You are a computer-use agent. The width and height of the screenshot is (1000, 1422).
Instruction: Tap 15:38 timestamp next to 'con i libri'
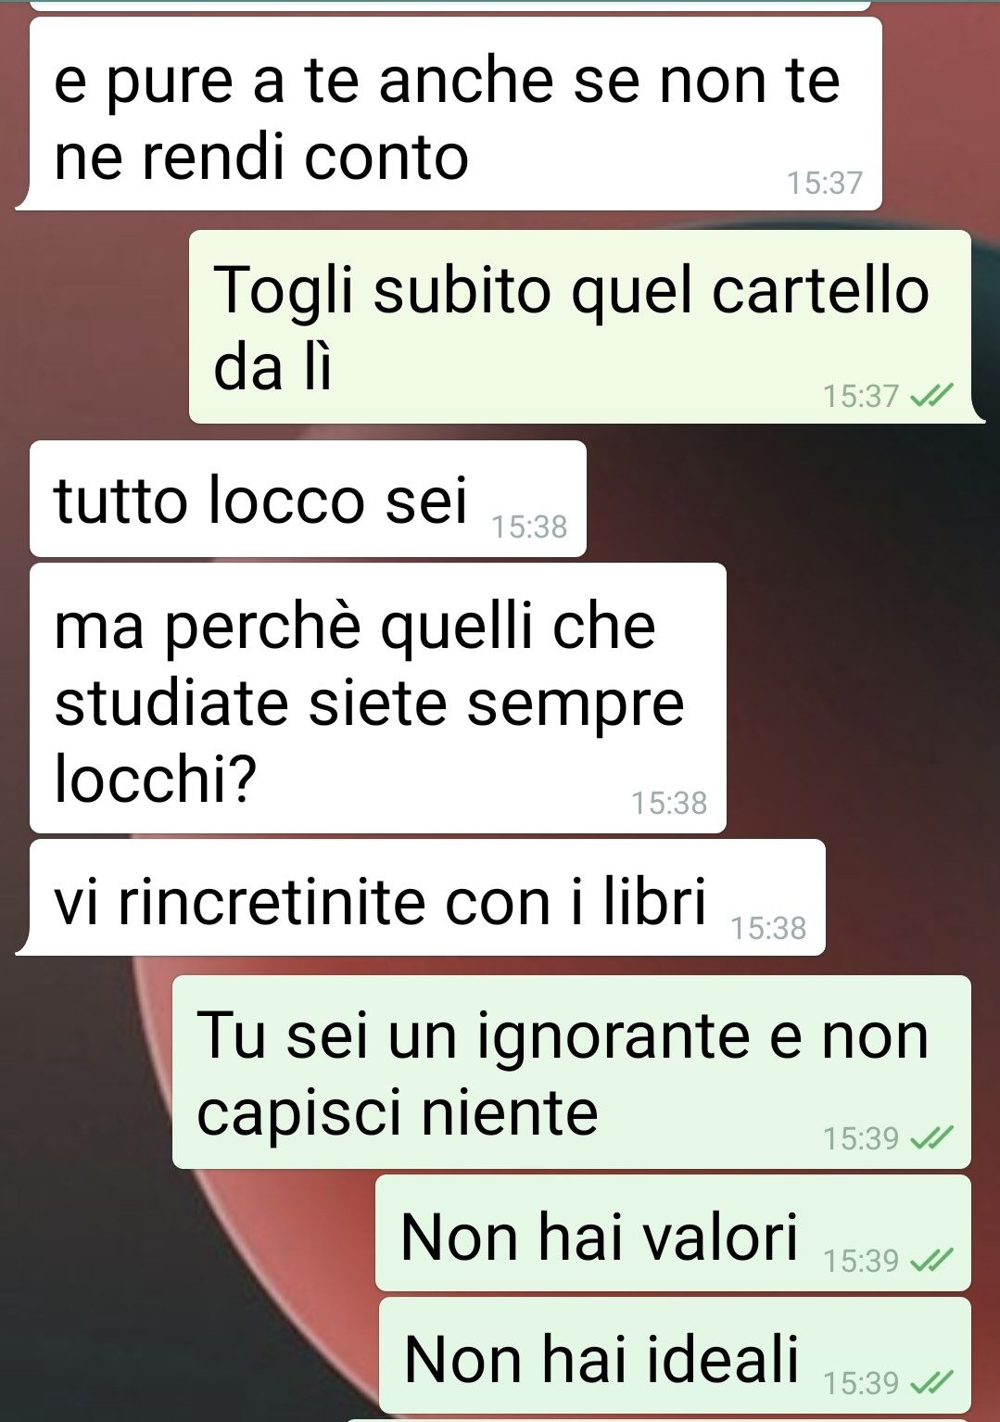point(768,928)
